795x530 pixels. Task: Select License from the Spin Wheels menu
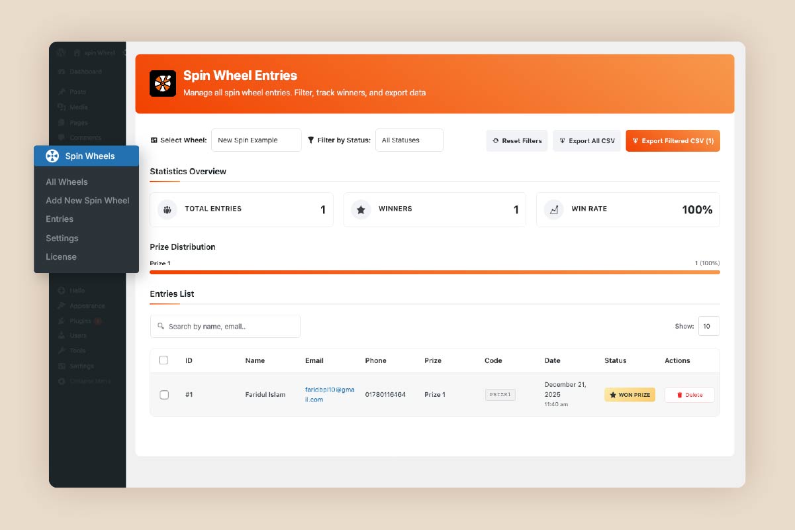[x=61, y=257]
